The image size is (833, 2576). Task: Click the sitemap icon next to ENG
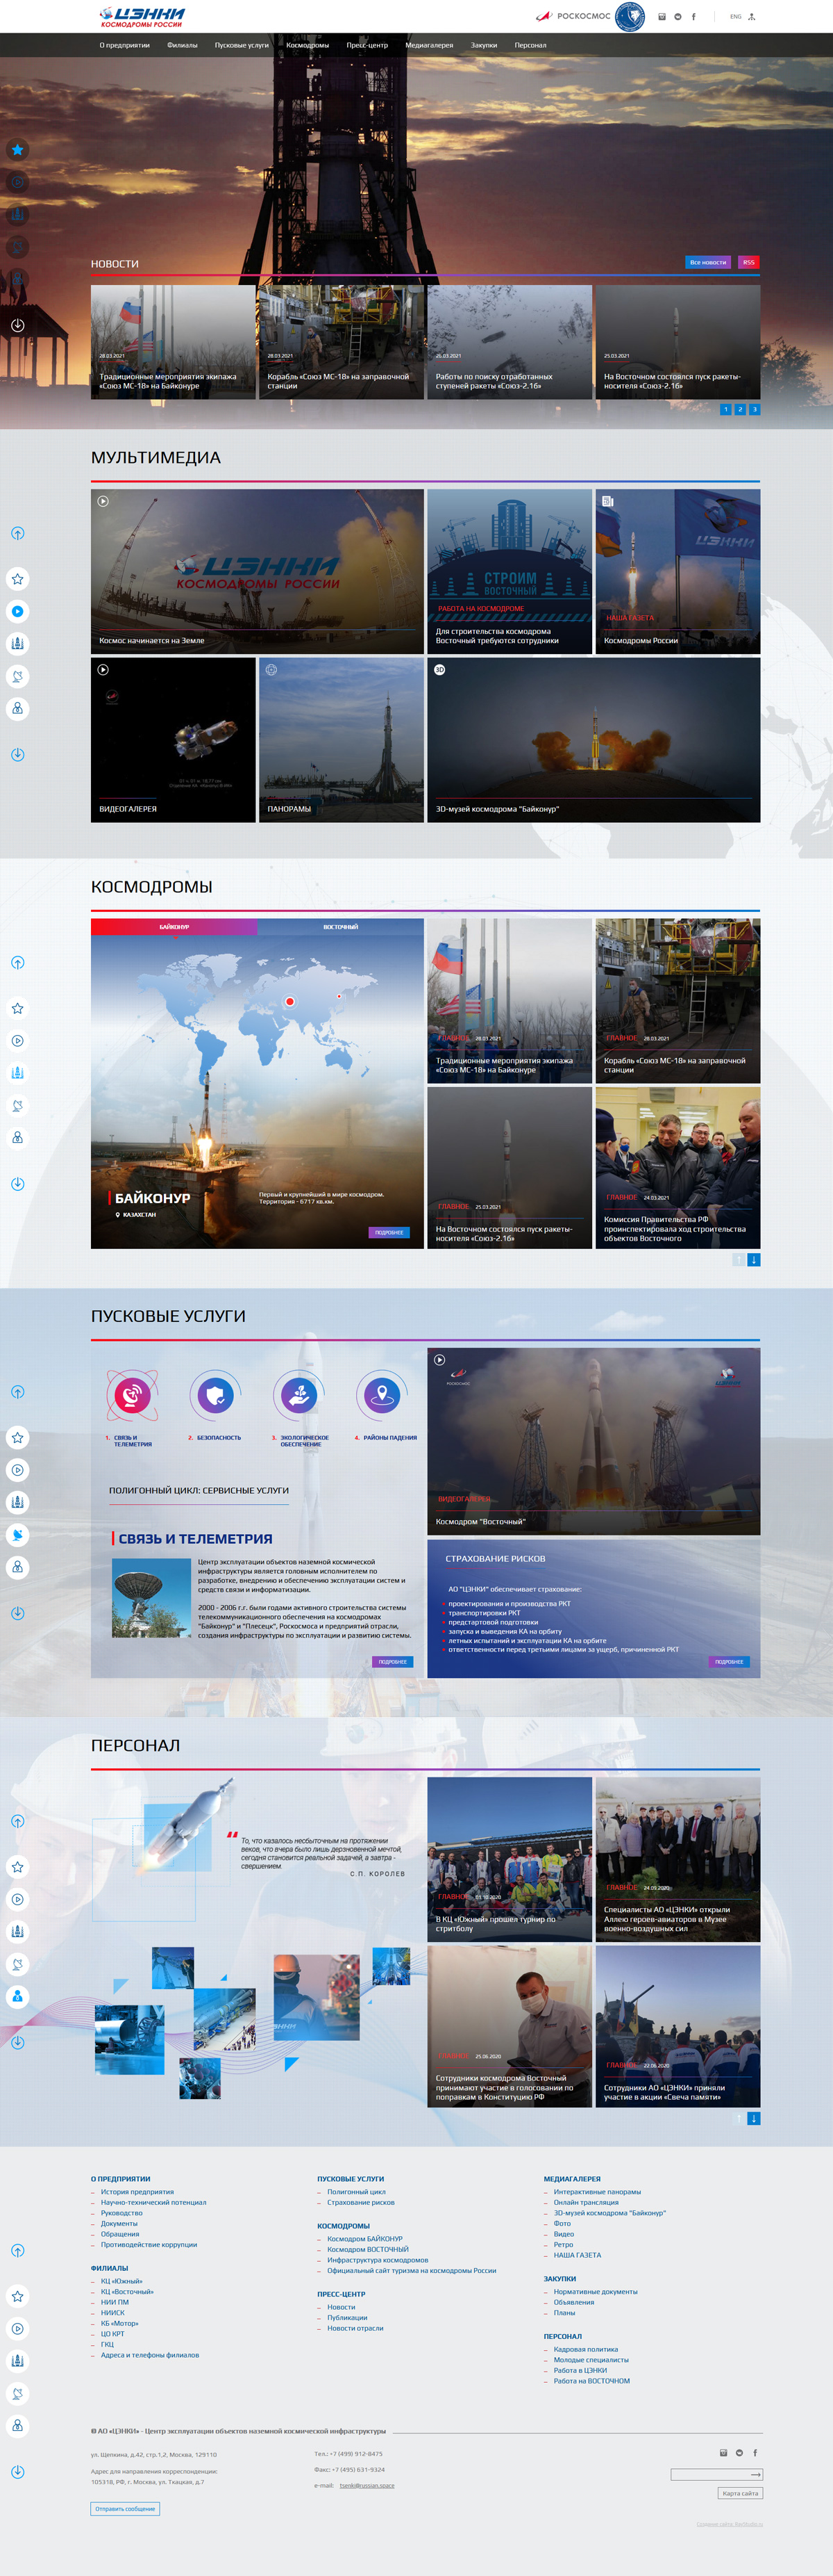tap(752, 17)
